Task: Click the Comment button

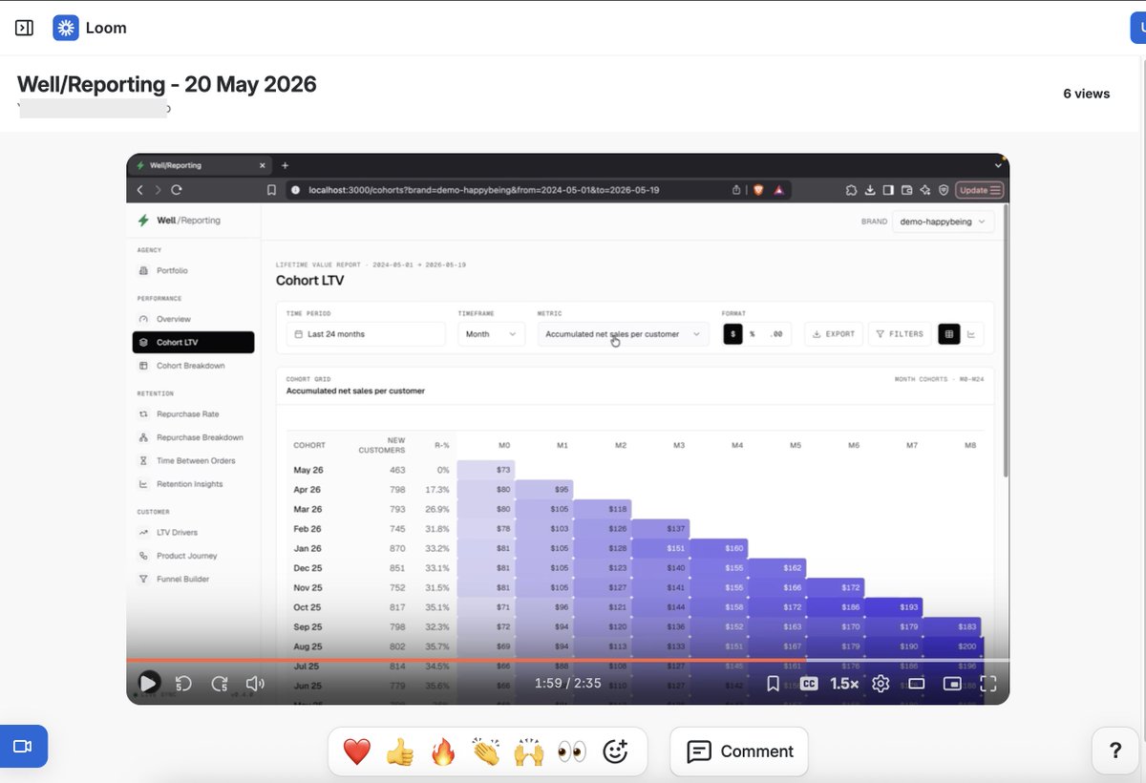Action: point(739,751)
